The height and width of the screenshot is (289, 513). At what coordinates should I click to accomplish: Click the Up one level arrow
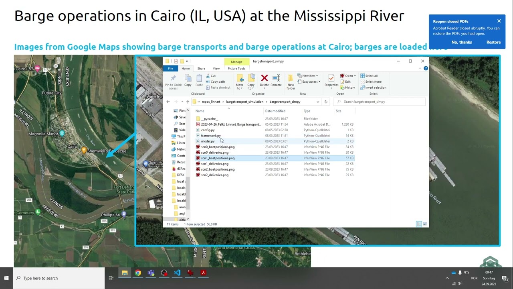pyautogui.click(x=188, y=102)
